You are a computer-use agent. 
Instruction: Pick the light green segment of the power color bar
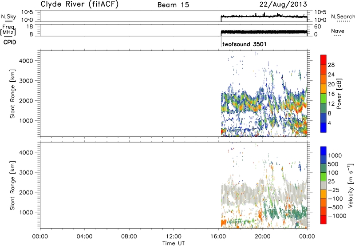[323, 99]
